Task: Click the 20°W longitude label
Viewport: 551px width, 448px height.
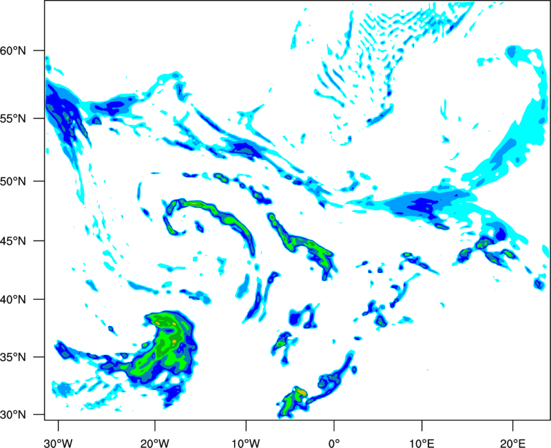Action: click(x=154, y=443)
